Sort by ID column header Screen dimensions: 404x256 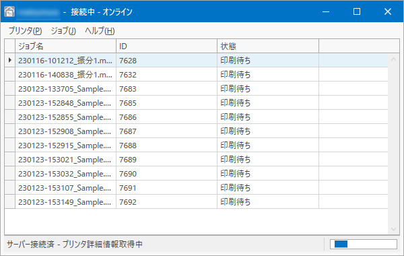tap(167, 46)
